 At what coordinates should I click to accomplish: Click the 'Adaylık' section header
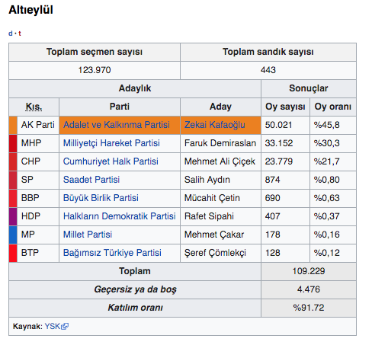(x=135, y=88)
